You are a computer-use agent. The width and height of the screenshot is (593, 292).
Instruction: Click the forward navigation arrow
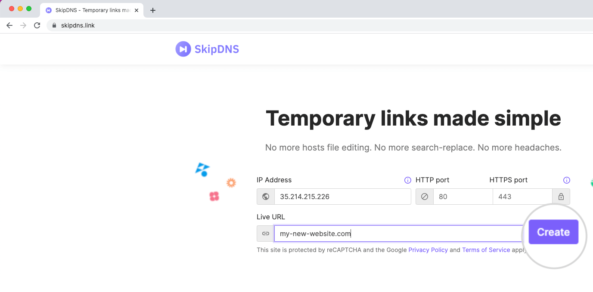coord(23,25)
